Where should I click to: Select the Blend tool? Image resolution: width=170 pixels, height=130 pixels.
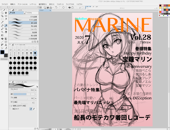(x=2, y=35)
